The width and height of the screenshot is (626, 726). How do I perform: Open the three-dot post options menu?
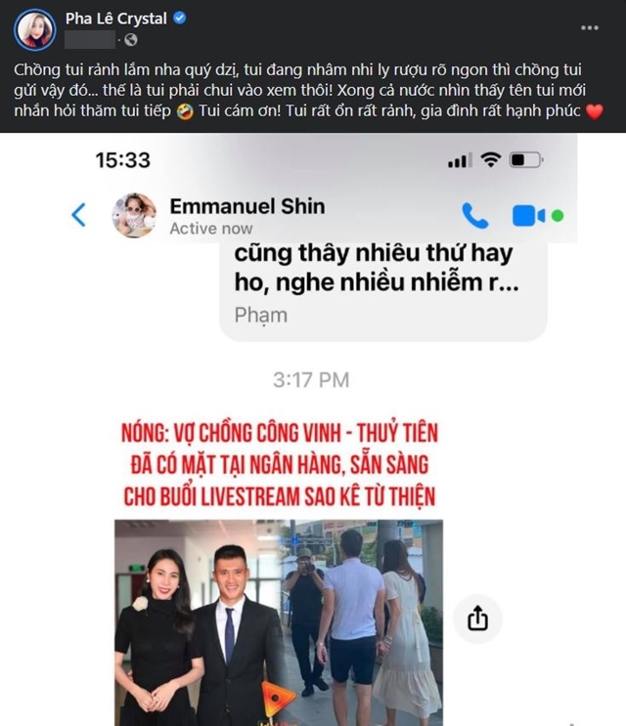(590, 27)
